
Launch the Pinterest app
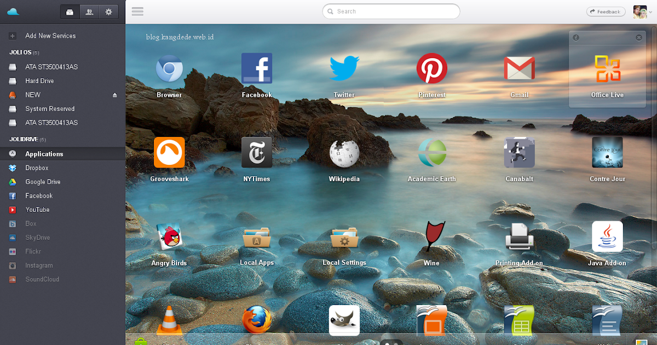point(432,69)
